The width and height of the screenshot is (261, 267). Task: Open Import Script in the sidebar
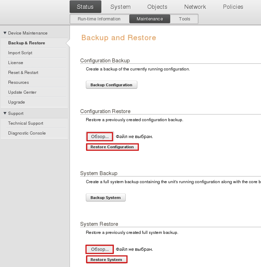click(20, 53)
